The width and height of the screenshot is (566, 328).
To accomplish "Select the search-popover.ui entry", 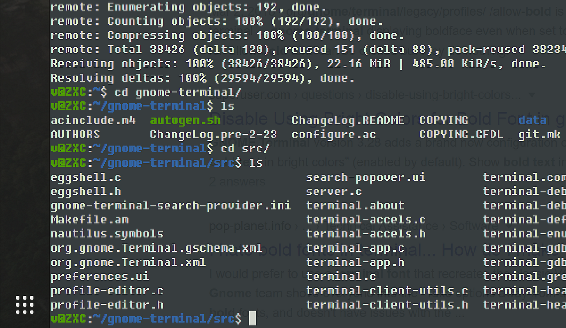I will pos(366,177).
